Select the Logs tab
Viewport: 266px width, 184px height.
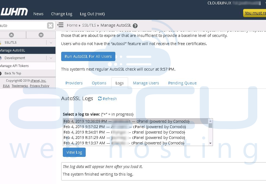click(x=120, y=83)
